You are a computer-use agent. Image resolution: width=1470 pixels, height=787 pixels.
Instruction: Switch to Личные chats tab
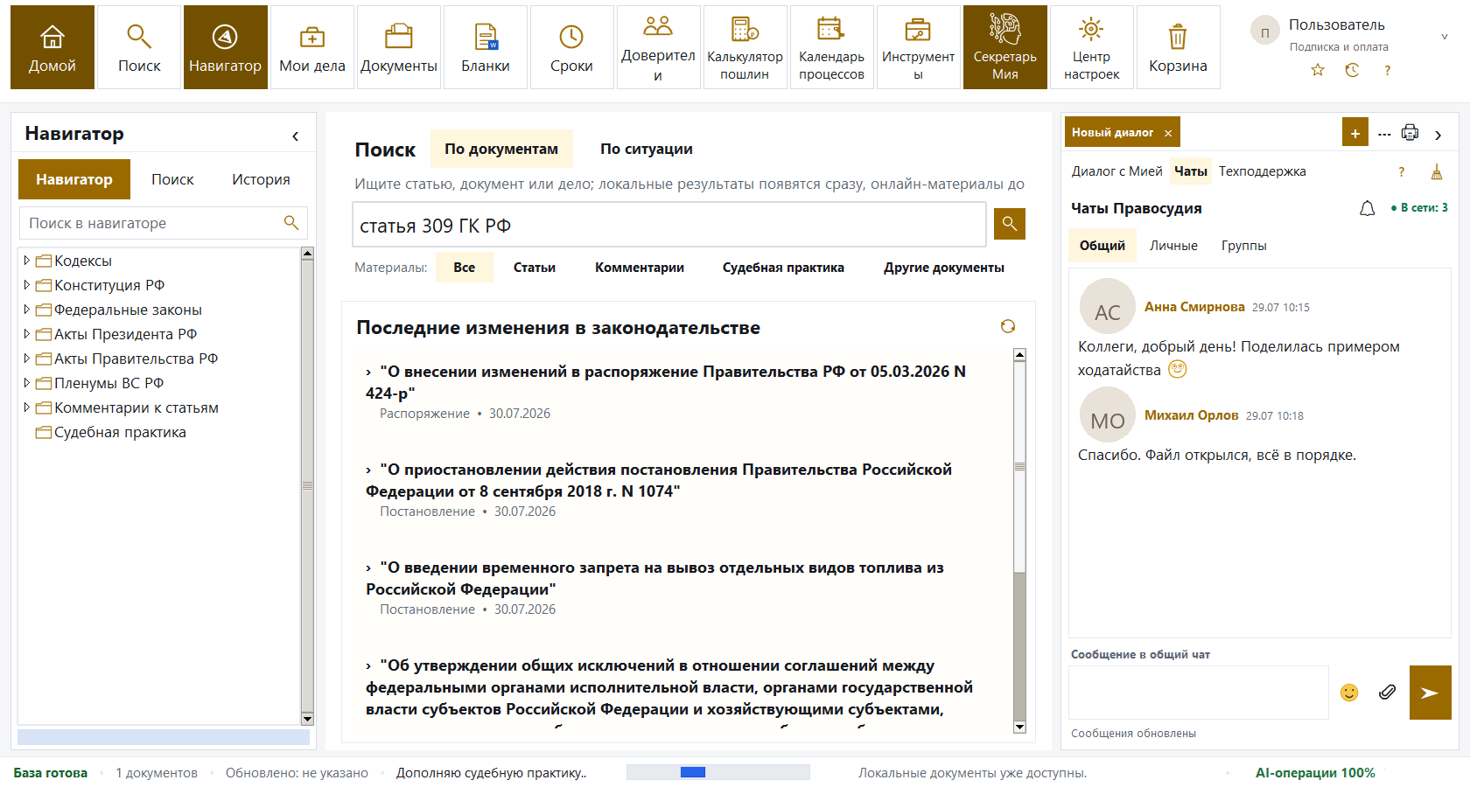pyautogui.click(x=1173, y=246)
